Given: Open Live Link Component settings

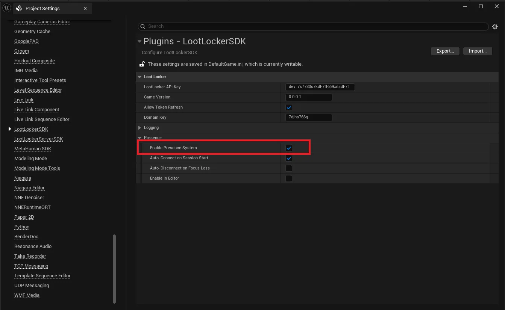Looking at the screenshot, I should pos(36,110).
